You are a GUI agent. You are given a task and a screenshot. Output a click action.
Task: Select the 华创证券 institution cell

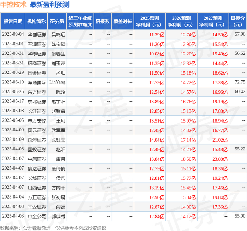tap(37, 35)
